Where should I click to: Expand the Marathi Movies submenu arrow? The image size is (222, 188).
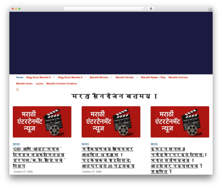coord(111,77)
